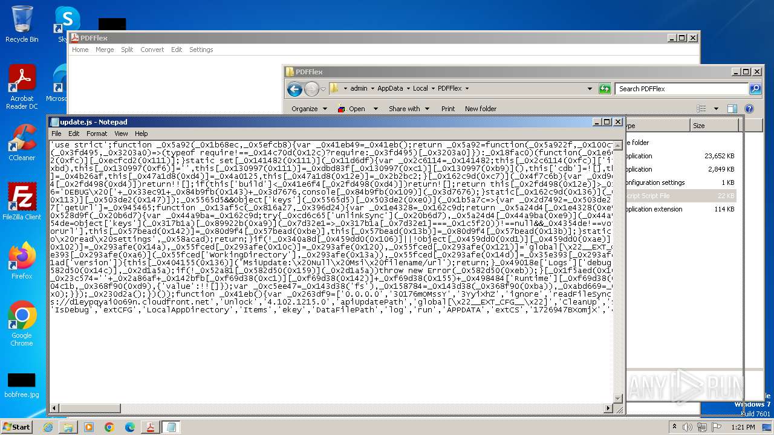This screenshot has height=435, width=774.
Task: Click Explorer back navigation arrow
Action: pos(294,89)
